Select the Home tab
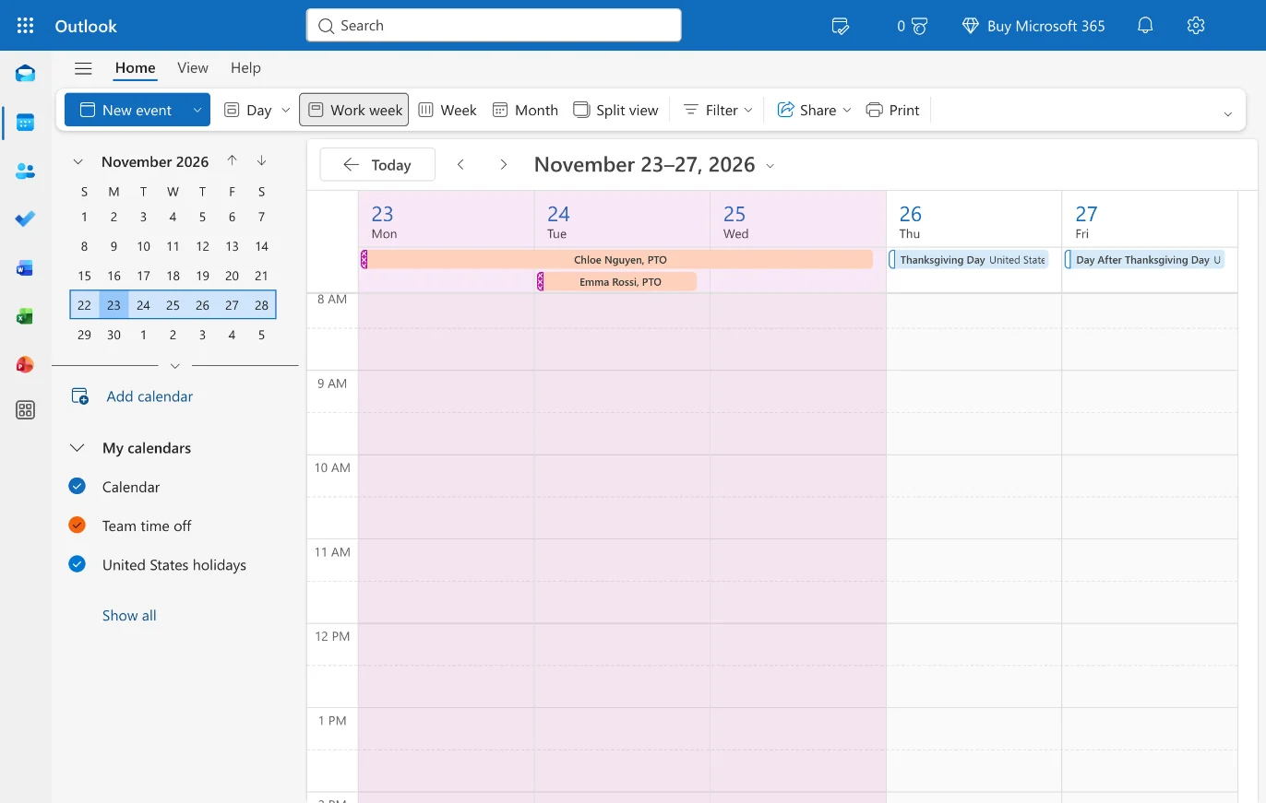 click(135, 67)
